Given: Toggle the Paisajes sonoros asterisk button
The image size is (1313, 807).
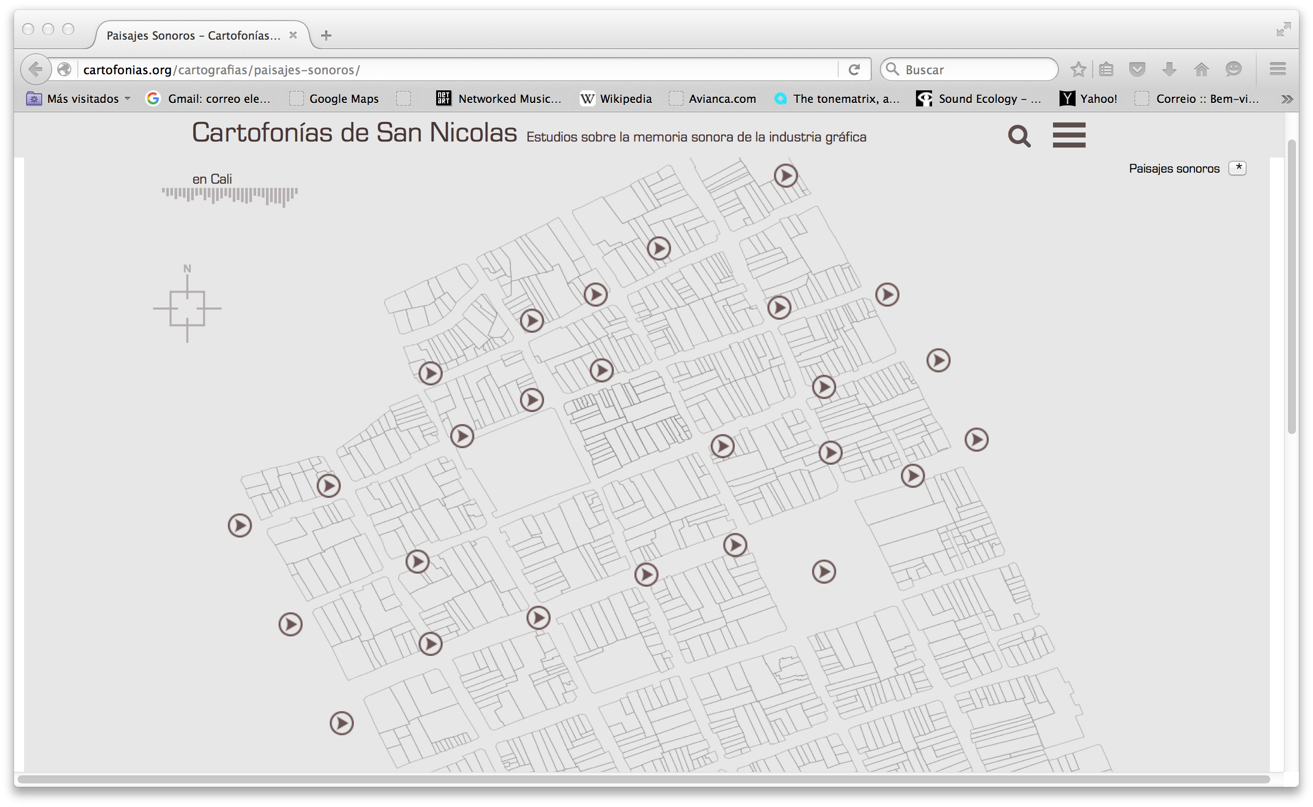Looking at the screenshot, I should coord(1237,168).
